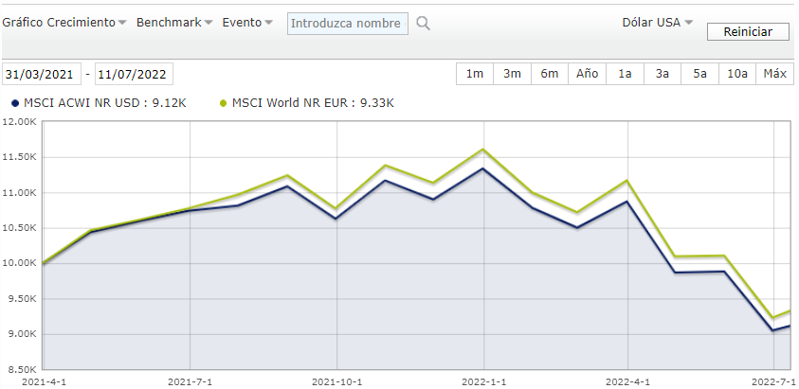Toggle the MSCI World NR EUR legend dot

point(223,103)
